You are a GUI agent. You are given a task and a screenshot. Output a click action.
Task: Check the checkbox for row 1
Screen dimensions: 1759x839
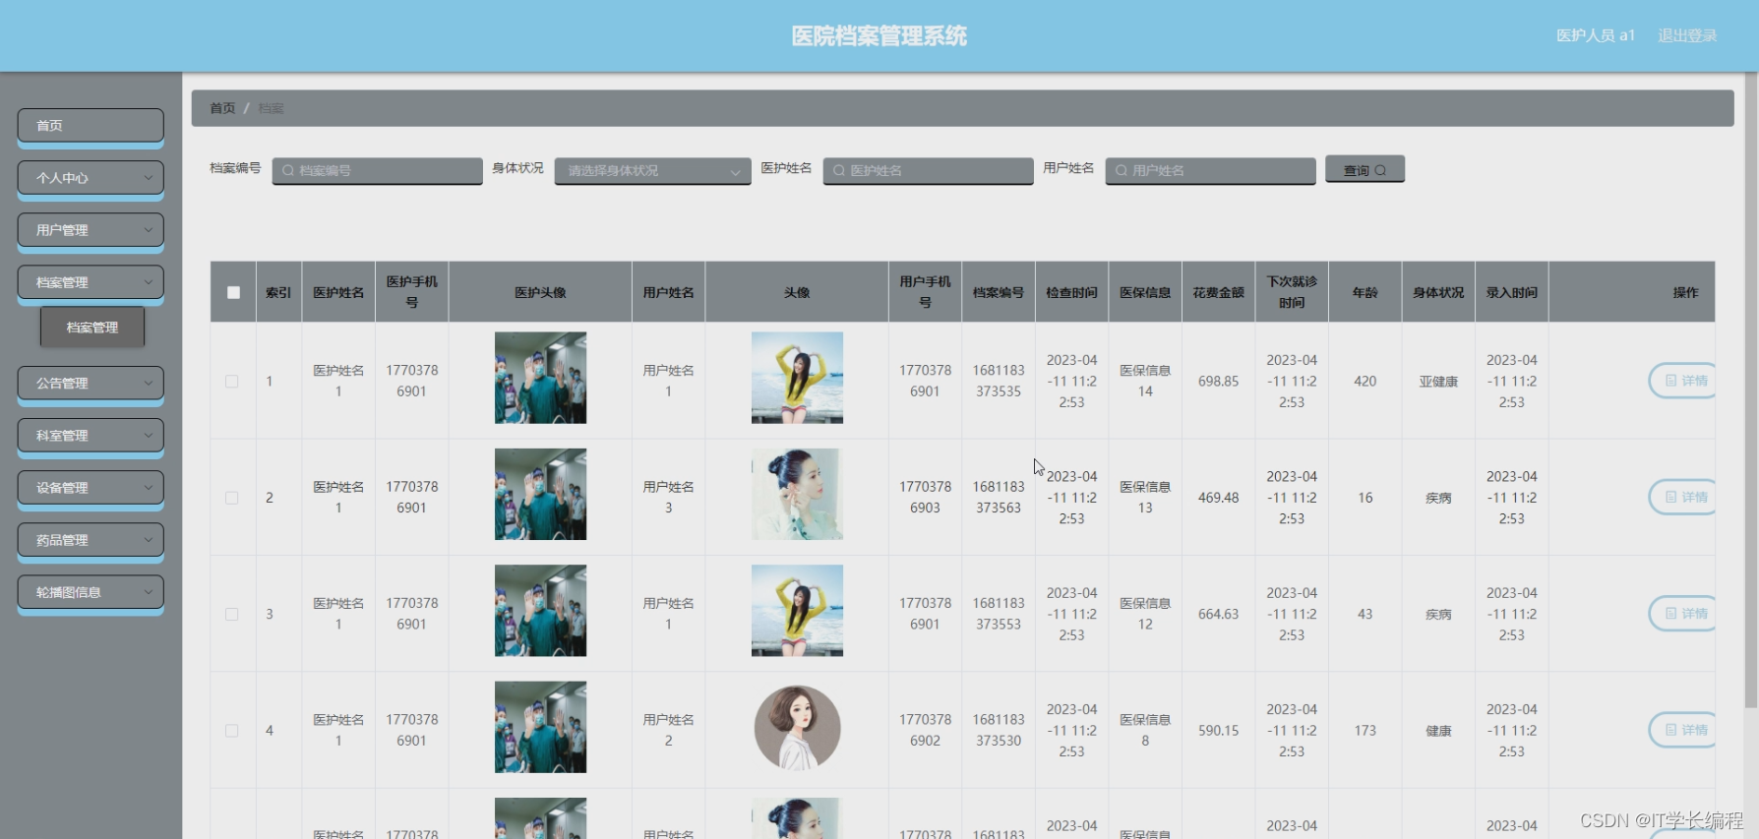coord(232,382)
